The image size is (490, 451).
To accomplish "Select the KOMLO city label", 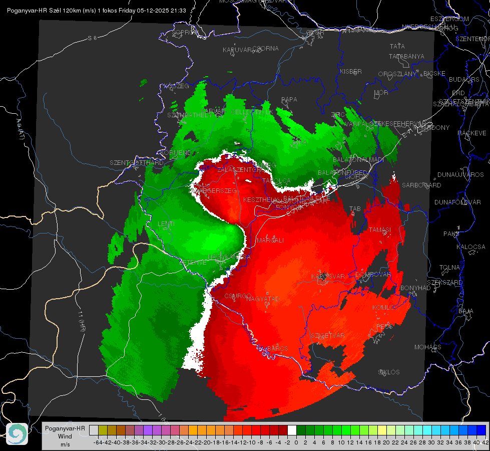I will pos(383,308).
